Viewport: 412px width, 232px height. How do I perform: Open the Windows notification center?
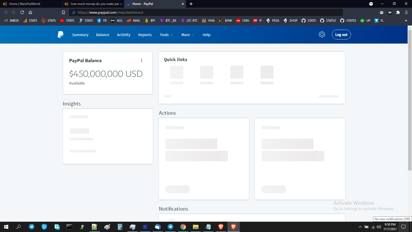tap(404, 227)
